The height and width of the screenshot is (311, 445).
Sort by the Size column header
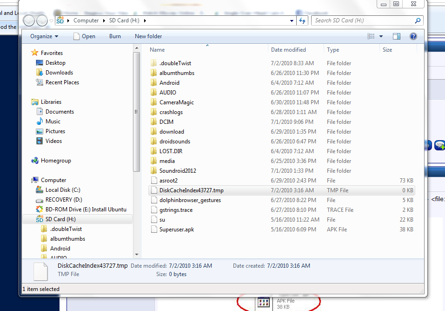coord(387,50)
